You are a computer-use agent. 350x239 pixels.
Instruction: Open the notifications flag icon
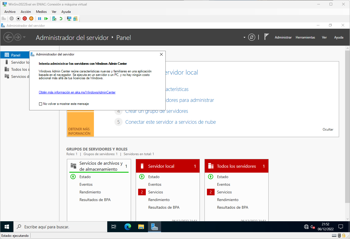(x=267, y=37)
